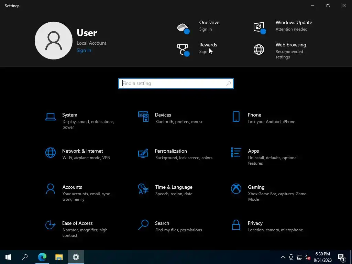Open the Privacy padlock icon
The height and width of the screenshot is (264, 352).
[x=236, y=225]
